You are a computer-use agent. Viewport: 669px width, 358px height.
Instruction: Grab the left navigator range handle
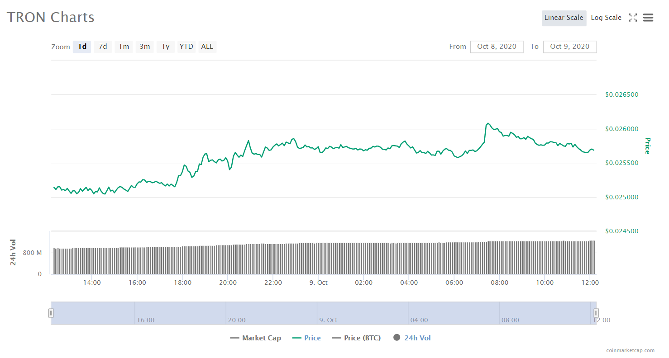coord(51,313)
